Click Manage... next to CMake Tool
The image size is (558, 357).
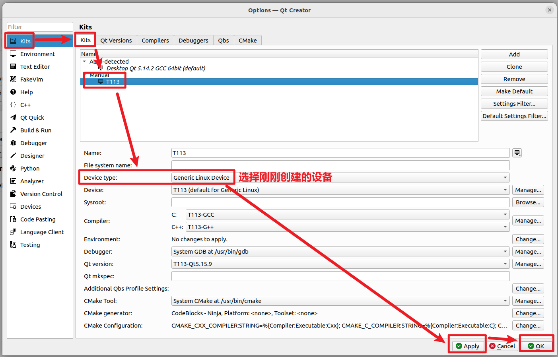[528, 301]
